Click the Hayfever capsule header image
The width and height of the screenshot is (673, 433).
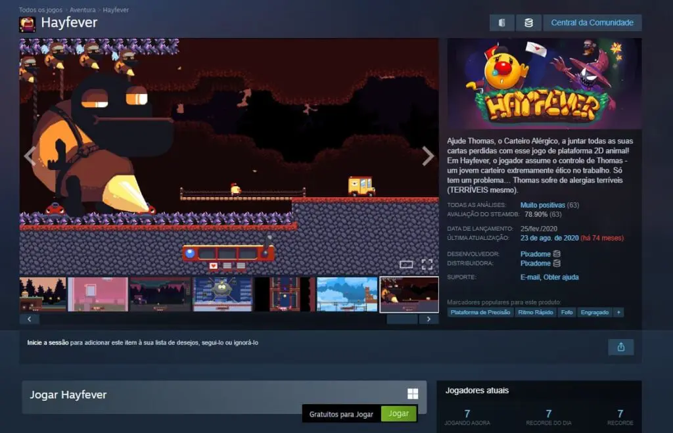(x=544, y=83)
